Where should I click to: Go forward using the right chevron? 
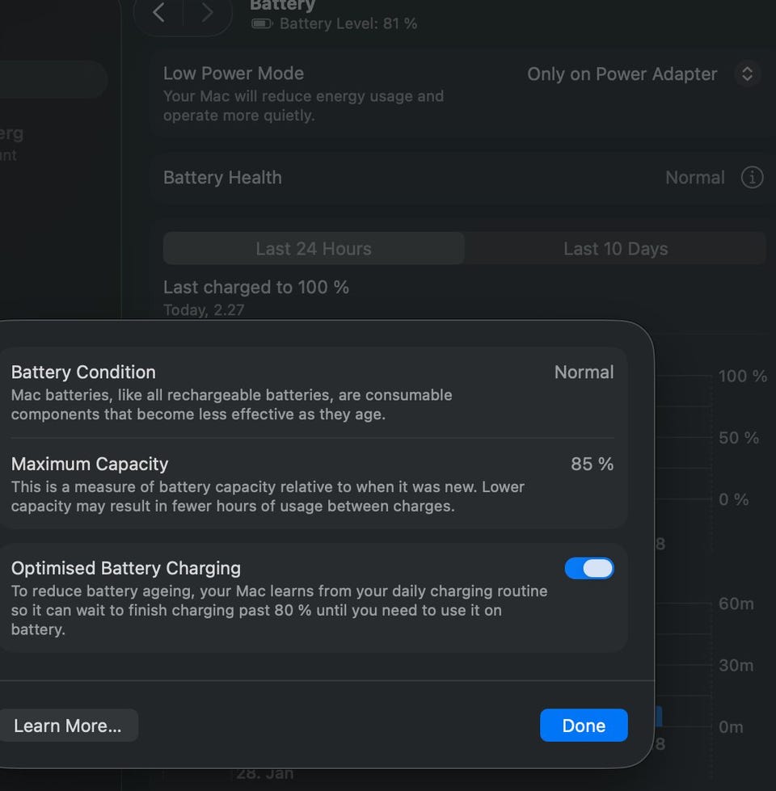[207, 13]
